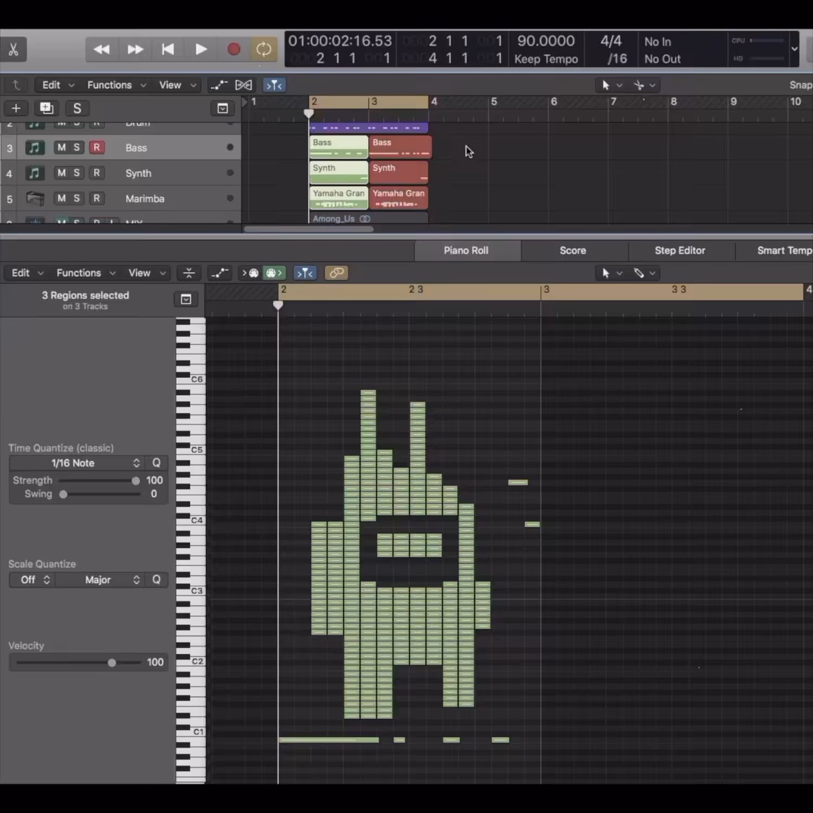Image resolution: width=813 pixels, height=813 pixels.
Task: Open the Piano Roll inspector dropdown button
Action: click(x=186, y=299)
